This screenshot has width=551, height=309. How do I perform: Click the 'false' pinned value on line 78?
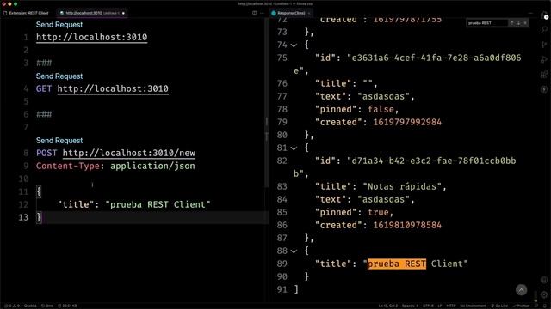point(381,109)
